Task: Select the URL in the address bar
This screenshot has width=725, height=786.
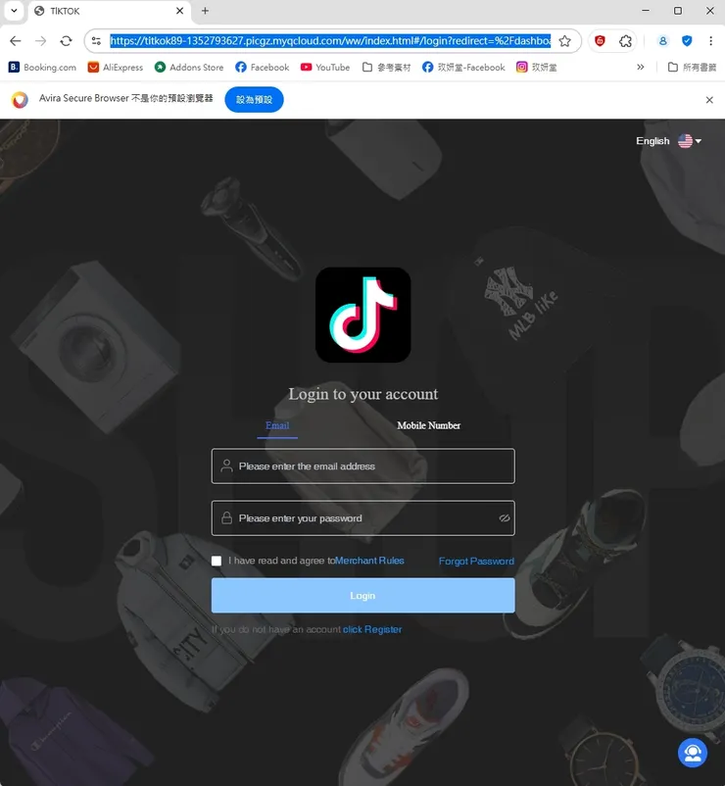Action: [x=330, y=41]
